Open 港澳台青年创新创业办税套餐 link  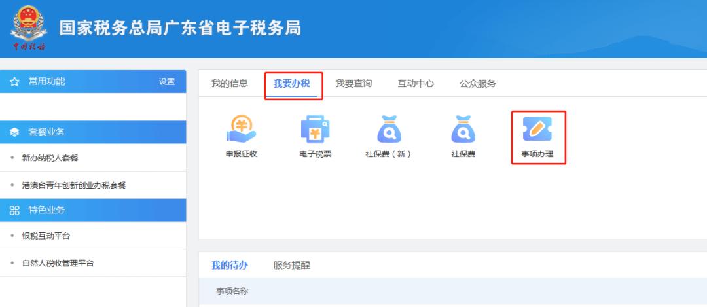click(x=74, y=185)
